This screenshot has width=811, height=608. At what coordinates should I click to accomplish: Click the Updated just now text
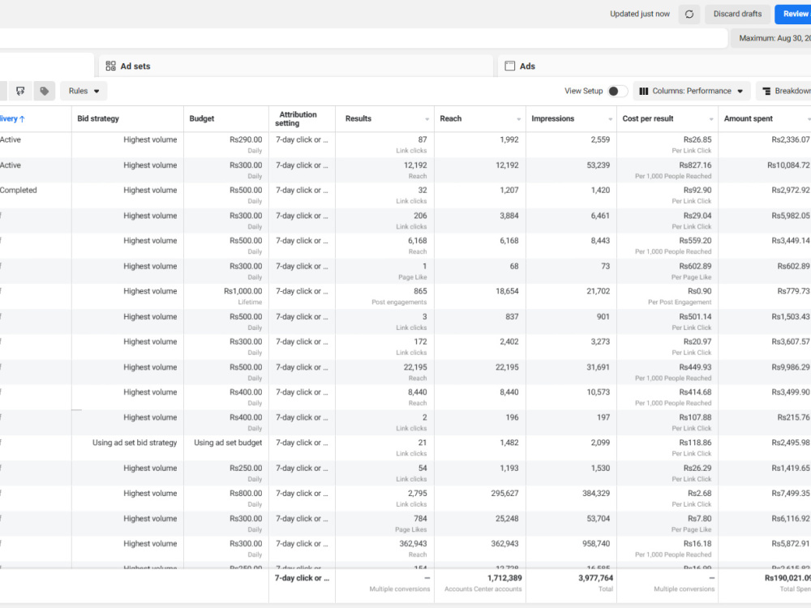pyautogui.click(x=639, y=14)
